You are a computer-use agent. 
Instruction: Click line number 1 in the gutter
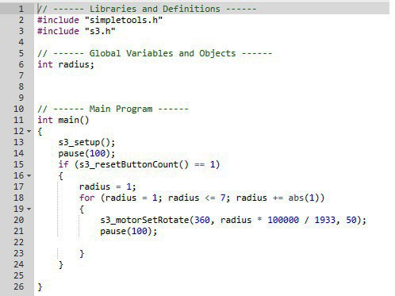point(21,9)
